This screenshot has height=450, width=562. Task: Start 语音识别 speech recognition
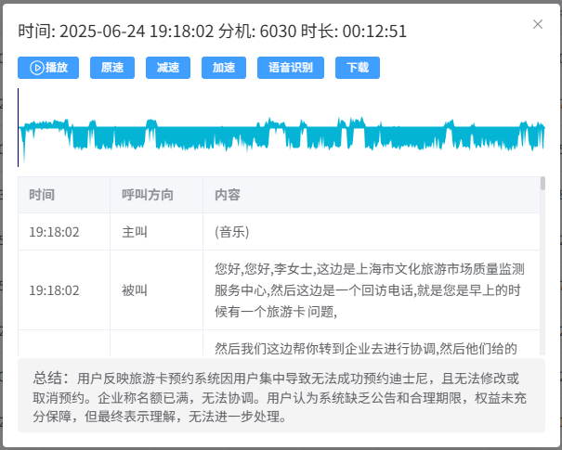291,68
